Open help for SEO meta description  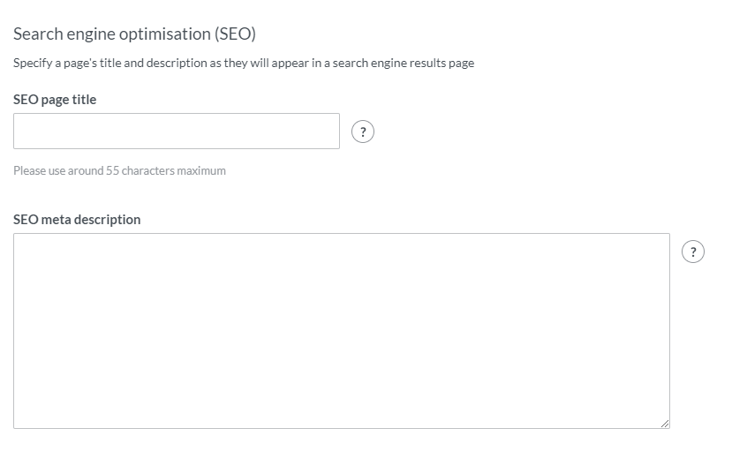tap(693, 252)
